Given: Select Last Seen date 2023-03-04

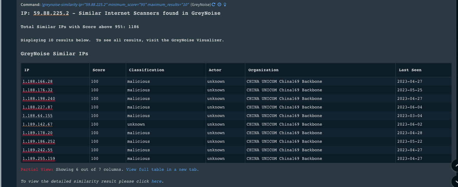Looking at the screenshot, I should (410, 116).
